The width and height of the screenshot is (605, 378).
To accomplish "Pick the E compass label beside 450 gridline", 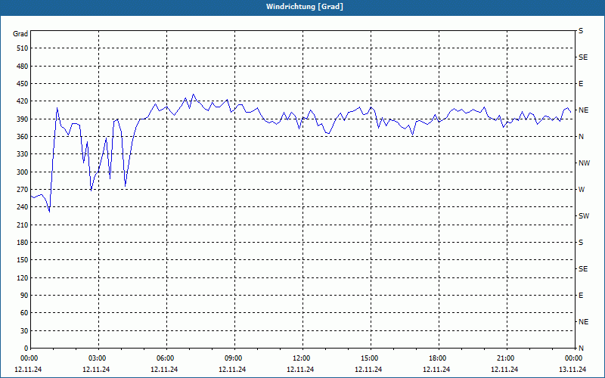I will pyautogui.click(x=581, y=84).
